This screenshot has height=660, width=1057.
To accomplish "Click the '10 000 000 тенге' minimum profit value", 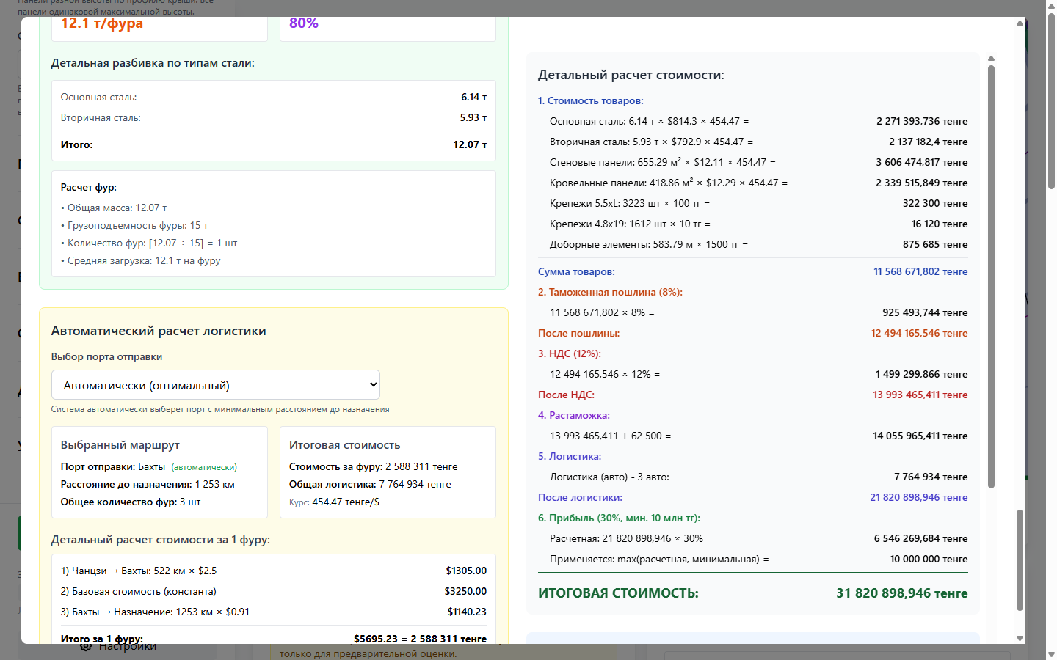I will click(929, 559).
